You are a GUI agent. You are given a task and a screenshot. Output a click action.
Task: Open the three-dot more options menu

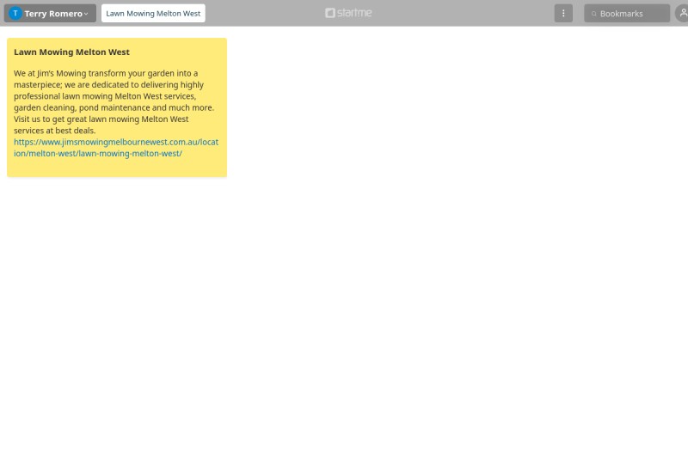(x=563, y=14)
